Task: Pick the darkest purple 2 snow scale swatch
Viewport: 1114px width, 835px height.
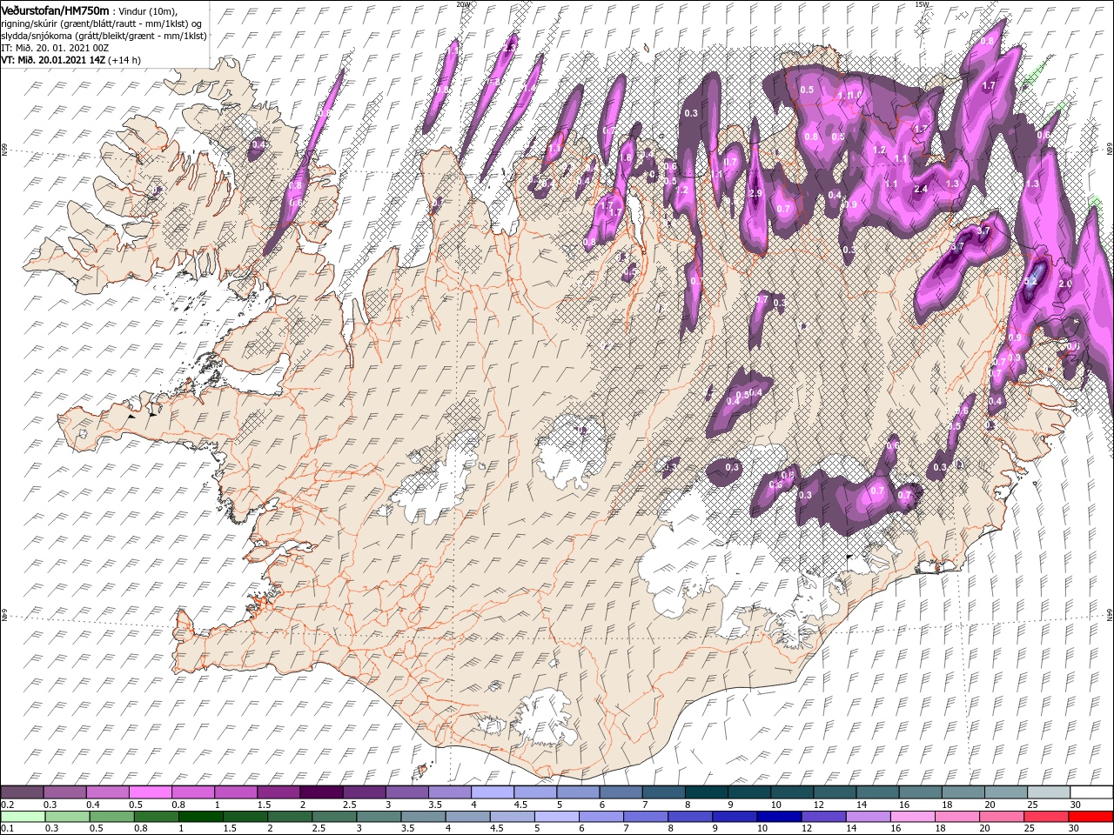Action: 321,792
